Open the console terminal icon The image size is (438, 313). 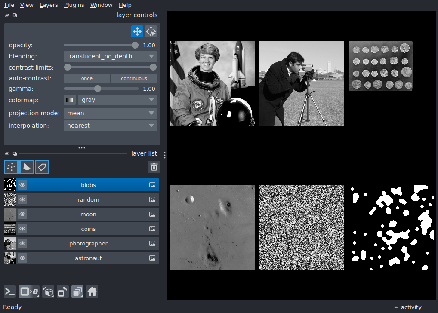tap(10, 292)
